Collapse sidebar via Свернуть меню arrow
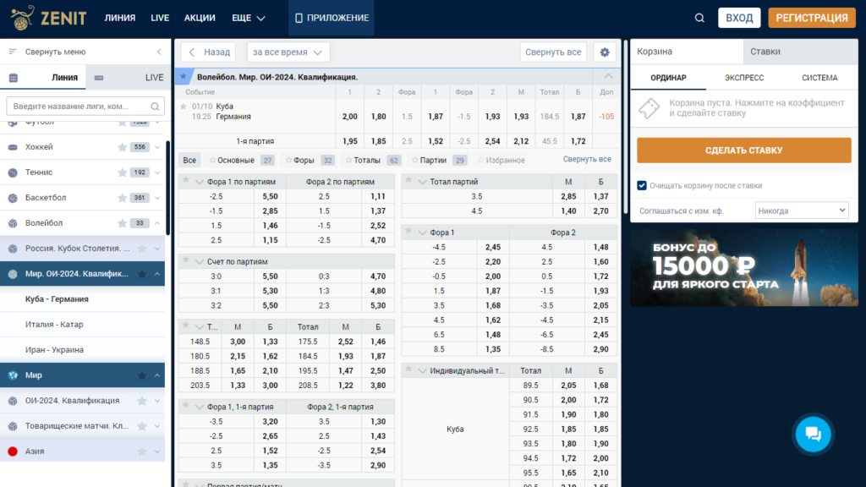 point(159,52)
